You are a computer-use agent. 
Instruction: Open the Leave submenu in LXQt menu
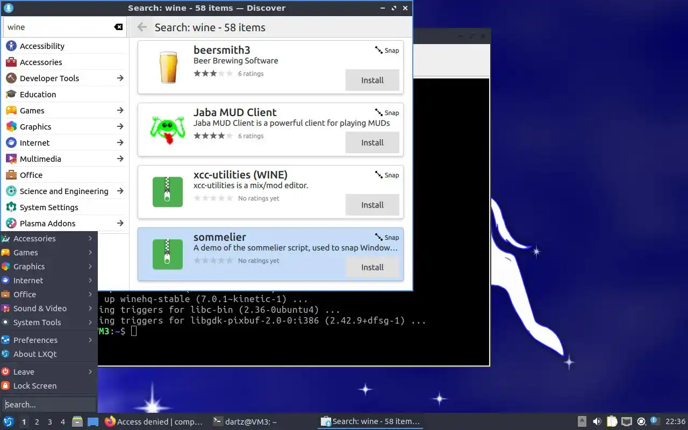48,372
